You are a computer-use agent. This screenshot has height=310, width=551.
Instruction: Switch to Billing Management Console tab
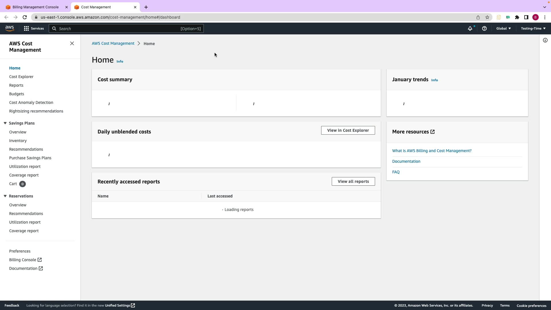[x=35, y=7]
